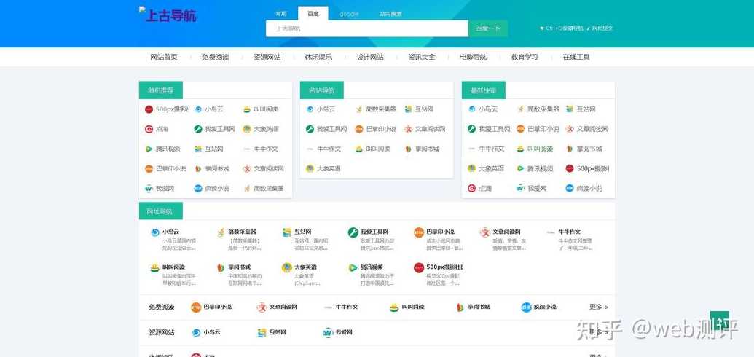This screenshot has width=754, height=357.
Task: Click 免费阅读 category label in list row
Action: pos(162,307)
